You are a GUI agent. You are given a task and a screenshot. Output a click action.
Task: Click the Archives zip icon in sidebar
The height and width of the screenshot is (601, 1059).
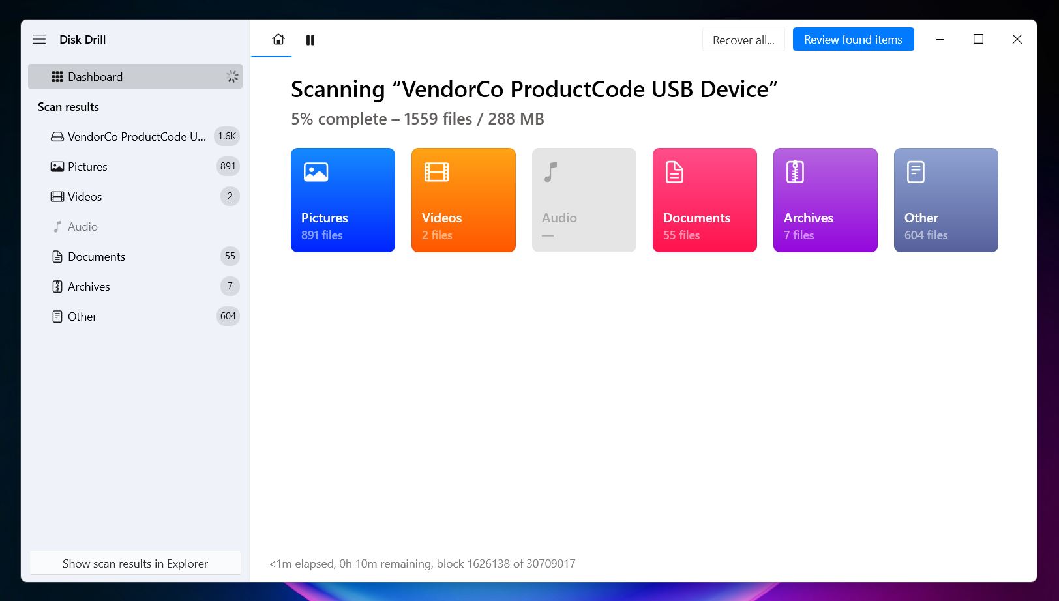[x=57, y=287]
